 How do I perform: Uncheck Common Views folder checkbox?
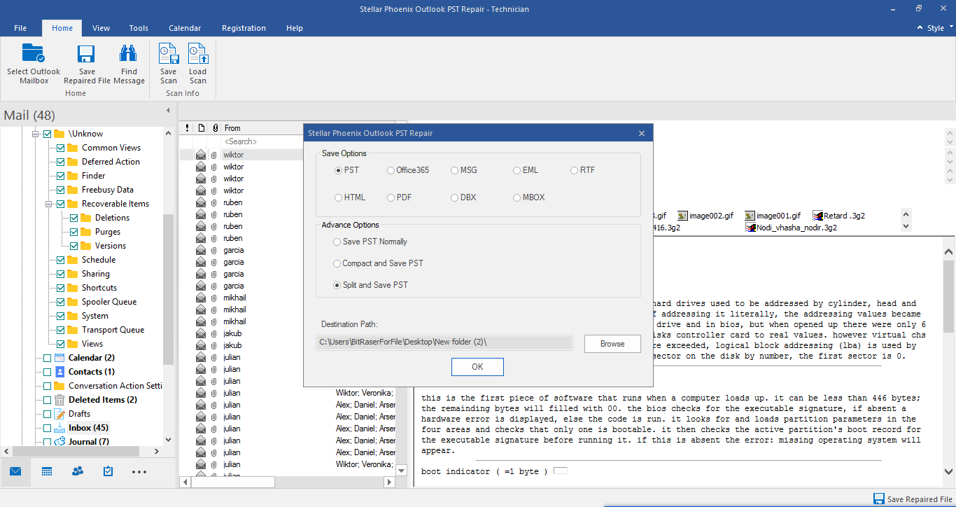pyautogui.click(x=61, y=148)
